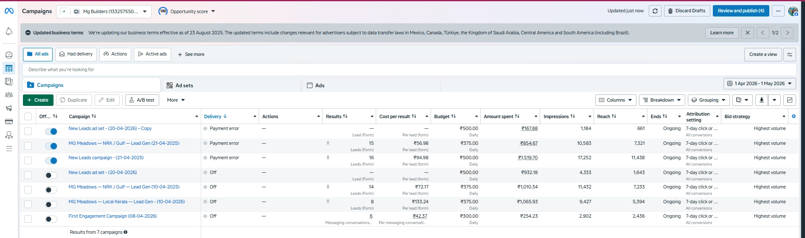Open Ads reporting icon in sidebar
805x238 pixels.
9,81
